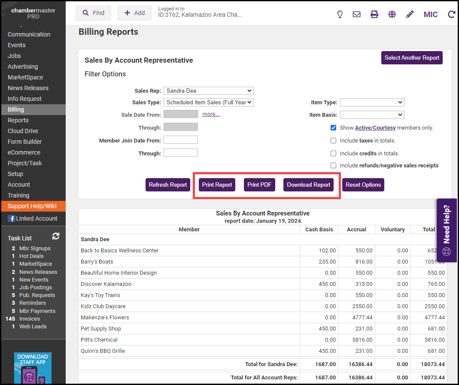Viewport: 459px width, 385px height.
Task: Check Include credits in totals
Action: 333,153
